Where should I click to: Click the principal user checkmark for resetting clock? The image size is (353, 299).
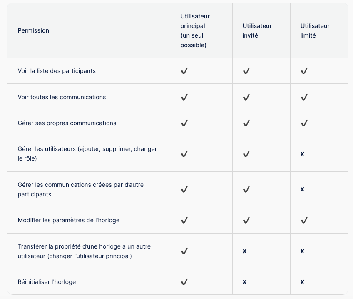tap(184, 282)
